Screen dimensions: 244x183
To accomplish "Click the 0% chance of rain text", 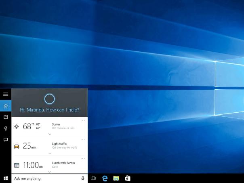I will tap(63, 128).
